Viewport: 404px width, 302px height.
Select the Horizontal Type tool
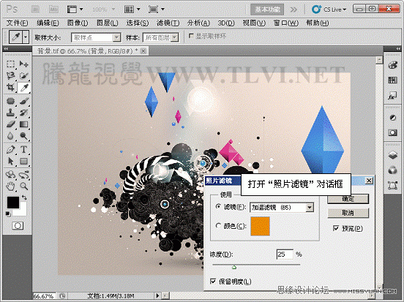23,149
